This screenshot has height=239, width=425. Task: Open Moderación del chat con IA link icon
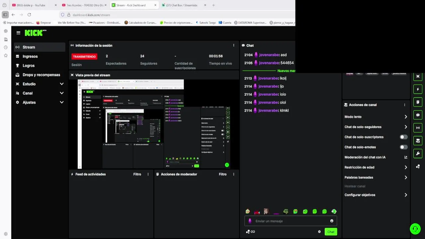[x=406, y=157]
